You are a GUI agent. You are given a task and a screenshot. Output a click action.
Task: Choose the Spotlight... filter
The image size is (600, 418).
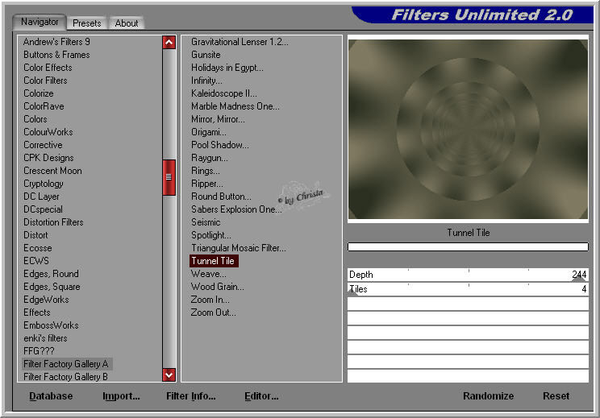point(210,235)
